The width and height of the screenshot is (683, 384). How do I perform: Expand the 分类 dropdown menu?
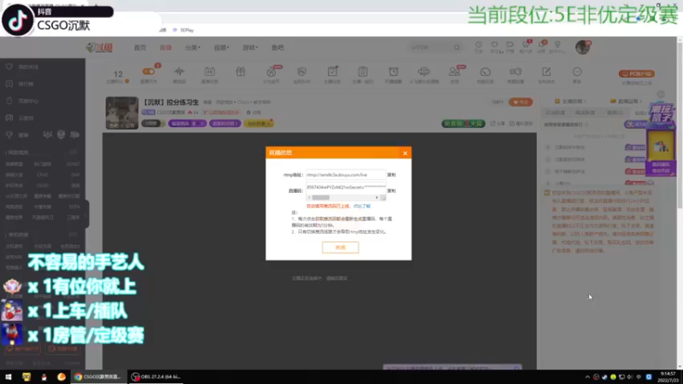pos(192,48)
